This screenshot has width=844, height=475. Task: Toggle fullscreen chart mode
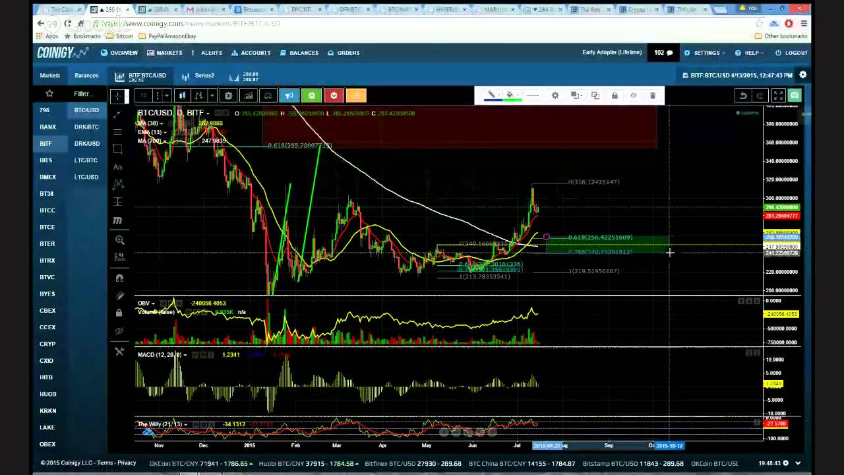coord(778,96)
